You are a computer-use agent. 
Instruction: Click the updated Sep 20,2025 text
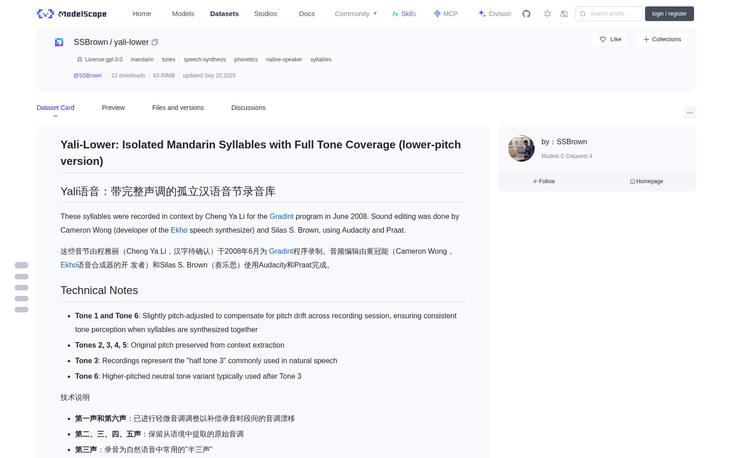[x=209, y=76]
